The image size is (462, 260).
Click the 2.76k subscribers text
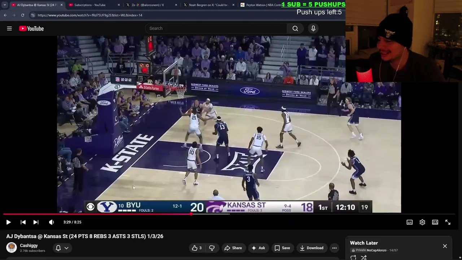click(x=32, y=251)
